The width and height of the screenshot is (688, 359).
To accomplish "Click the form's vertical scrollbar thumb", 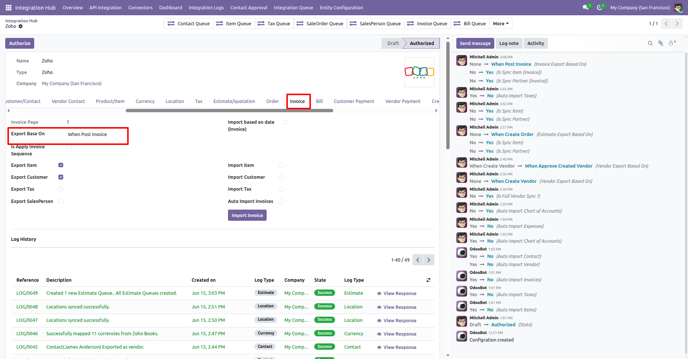I will point(448,95).
